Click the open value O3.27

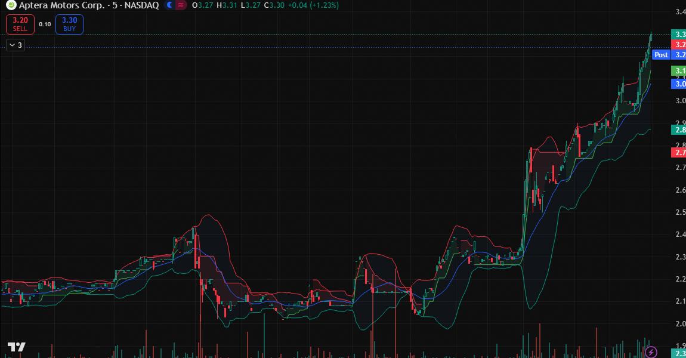[x=203, y=5]
